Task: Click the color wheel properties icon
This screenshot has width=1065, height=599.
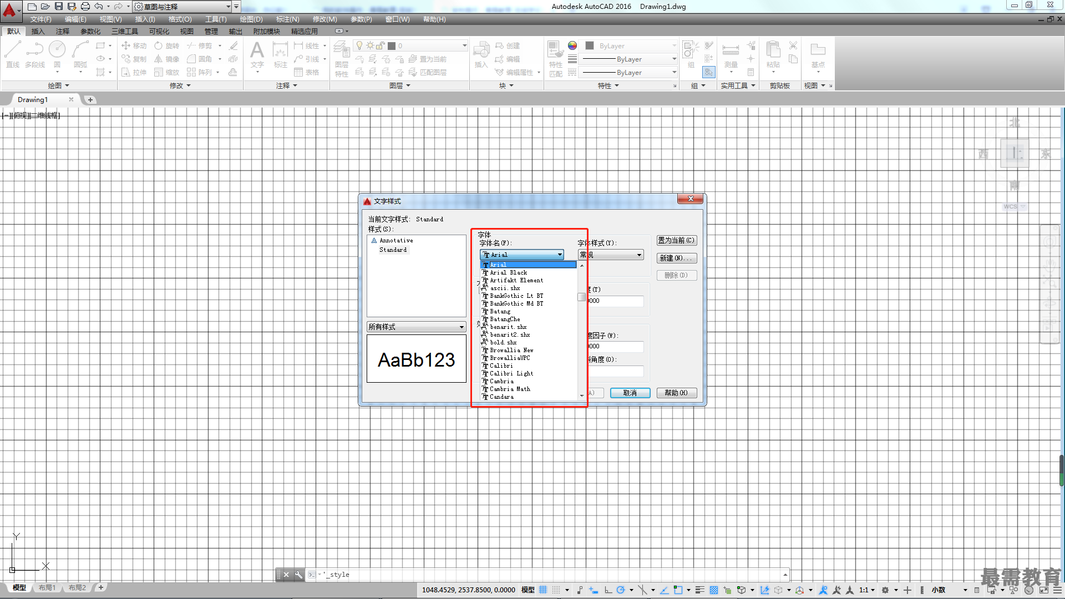Action: [x=572, y=45]
